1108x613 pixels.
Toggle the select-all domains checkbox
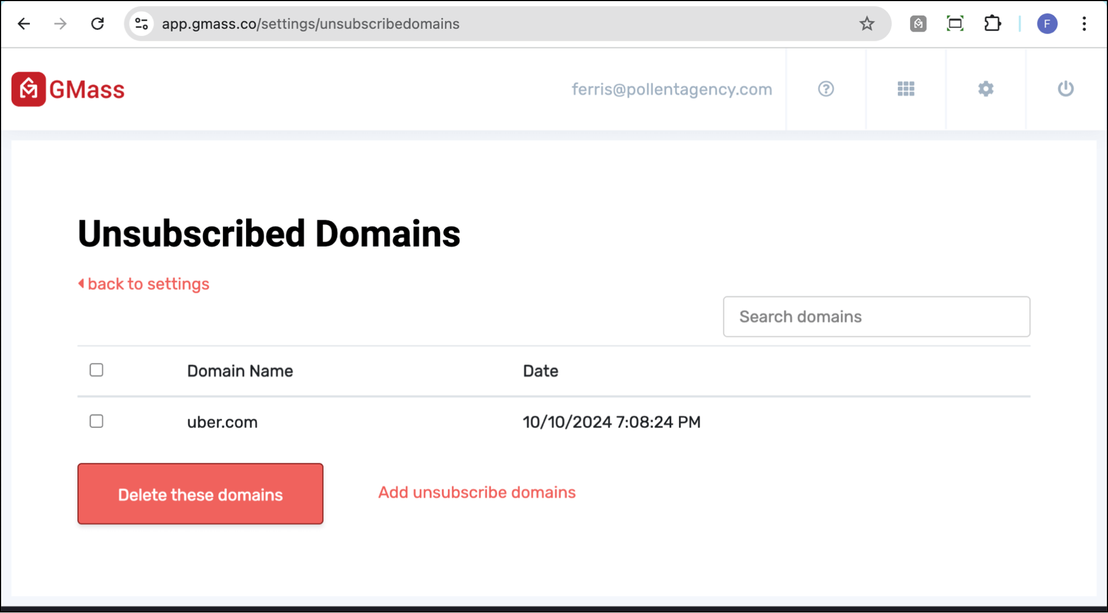pyautogui.click(x=96, y=370)
